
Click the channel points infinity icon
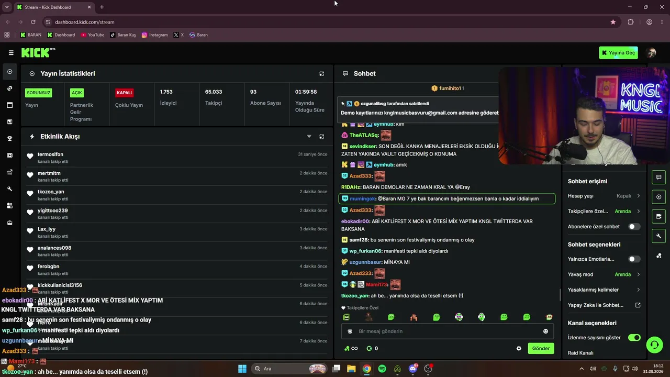pyautogui.click(x=351, y=349)
